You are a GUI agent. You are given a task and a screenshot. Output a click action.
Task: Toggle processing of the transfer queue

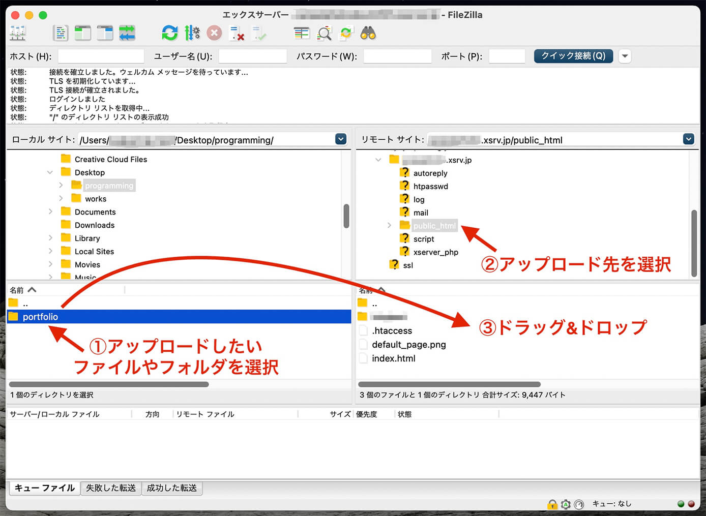click(192, 34)
